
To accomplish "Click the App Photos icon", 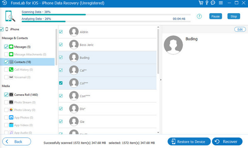I will [x=11, y=117].
